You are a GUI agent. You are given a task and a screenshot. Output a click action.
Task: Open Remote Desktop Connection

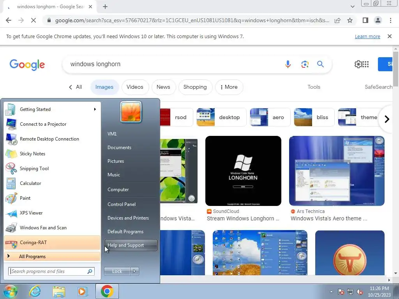52,139
